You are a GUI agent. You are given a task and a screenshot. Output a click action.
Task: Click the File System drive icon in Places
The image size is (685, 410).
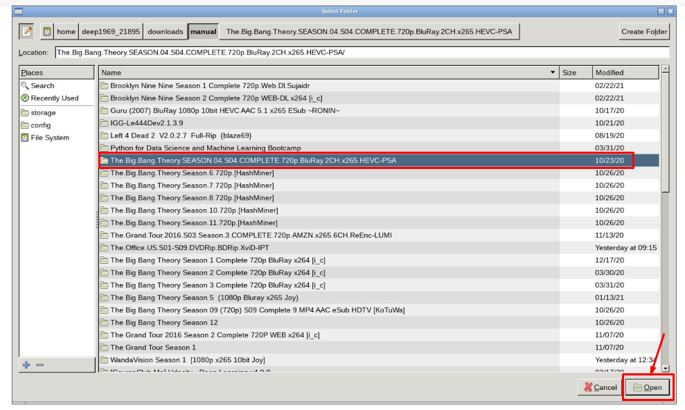pos(24,137)
